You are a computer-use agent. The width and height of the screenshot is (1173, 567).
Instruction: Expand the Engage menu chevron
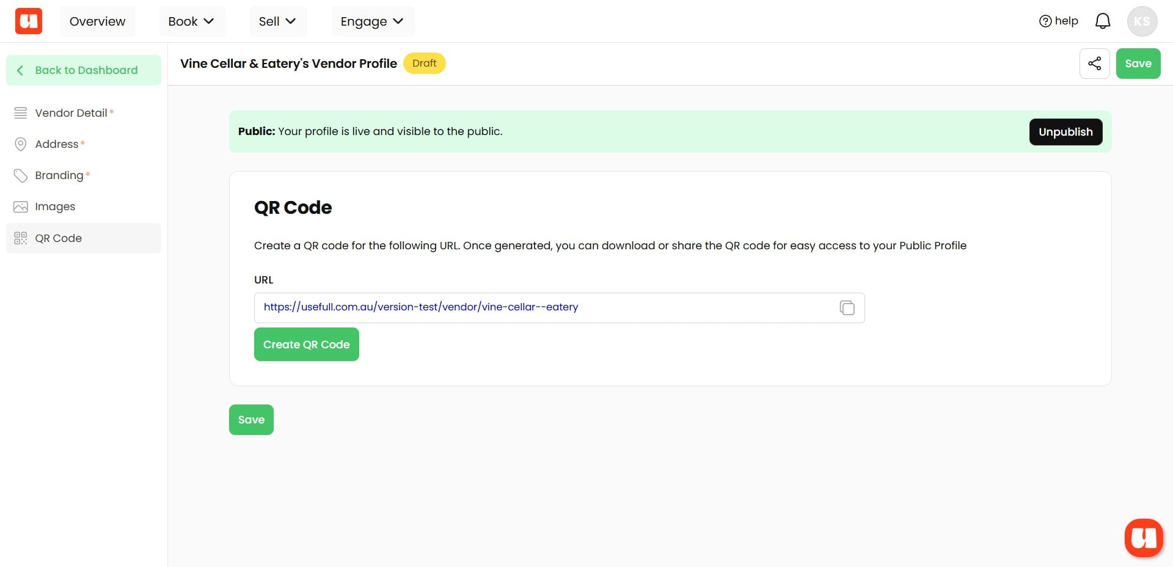pos(399,21)
